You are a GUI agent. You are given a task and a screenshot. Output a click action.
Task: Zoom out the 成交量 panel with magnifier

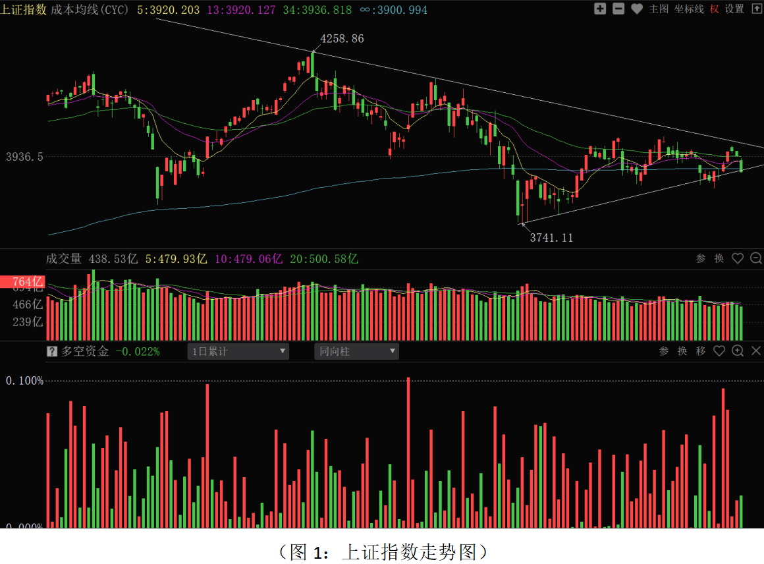point(756,258)
